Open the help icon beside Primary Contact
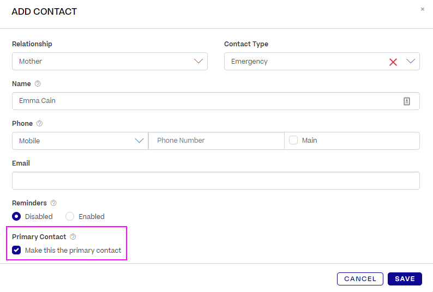Screen dimensions: 433x292 73,237
